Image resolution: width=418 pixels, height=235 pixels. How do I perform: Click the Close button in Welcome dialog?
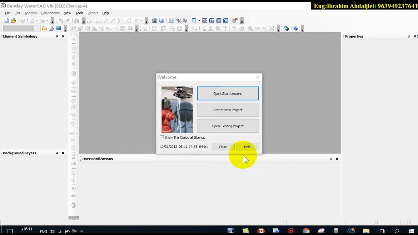coord(223,147)
